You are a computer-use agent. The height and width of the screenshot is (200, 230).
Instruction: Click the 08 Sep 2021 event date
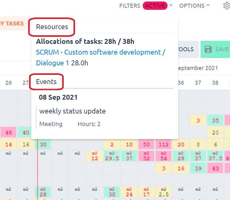[x=58, y=97]
